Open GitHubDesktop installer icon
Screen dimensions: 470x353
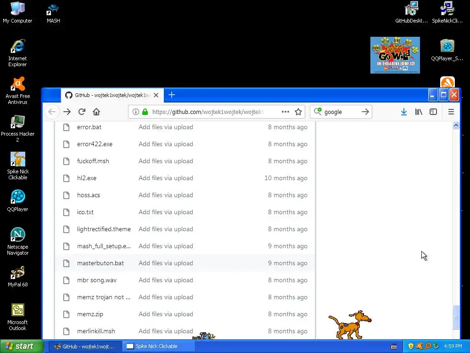411,12
